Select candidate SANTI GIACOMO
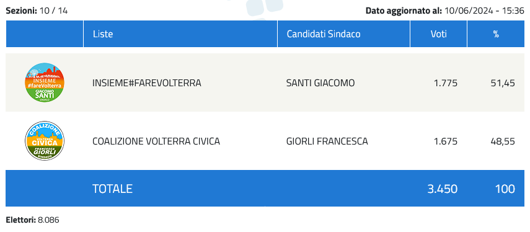Screen dimensions: 530x232 320,83
